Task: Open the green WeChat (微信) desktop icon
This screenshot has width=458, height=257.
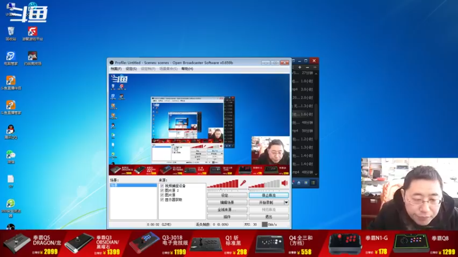Action: pyautogui.click(x=11, y=156)
